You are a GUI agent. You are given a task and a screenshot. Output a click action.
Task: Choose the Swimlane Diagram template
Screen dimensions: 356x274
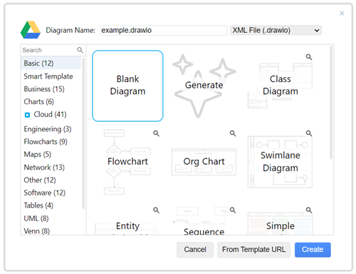281,162
